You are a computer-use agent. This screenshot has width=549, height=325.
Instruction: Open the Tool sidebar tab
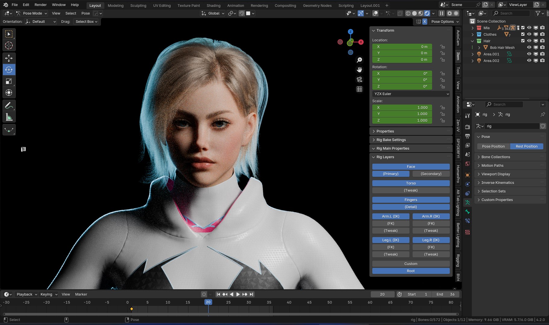click(458, 71)
